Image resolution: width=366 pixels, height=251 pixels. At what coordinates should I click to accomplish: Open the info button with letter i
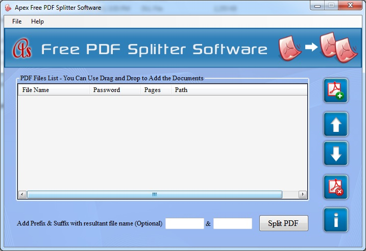pos(336,220)
